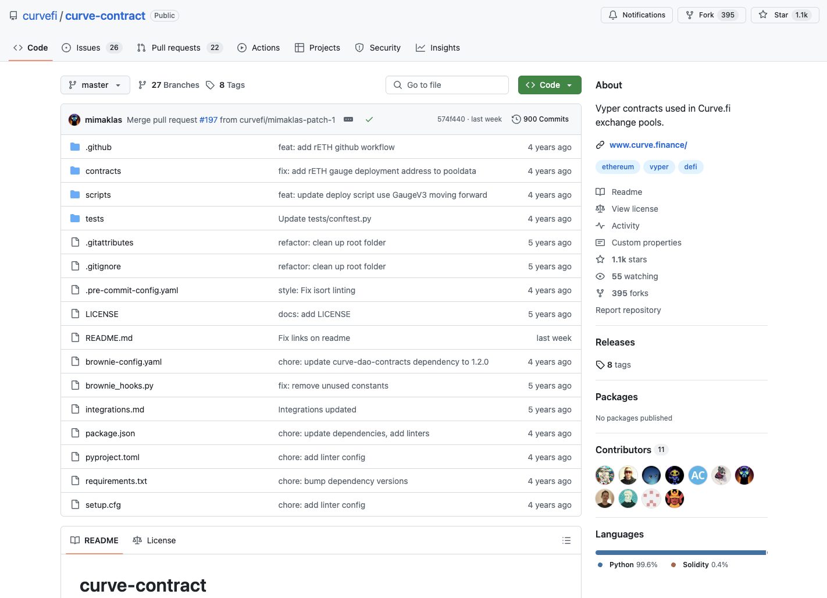
Task: Open the integrations.md file
Action: 115,410
